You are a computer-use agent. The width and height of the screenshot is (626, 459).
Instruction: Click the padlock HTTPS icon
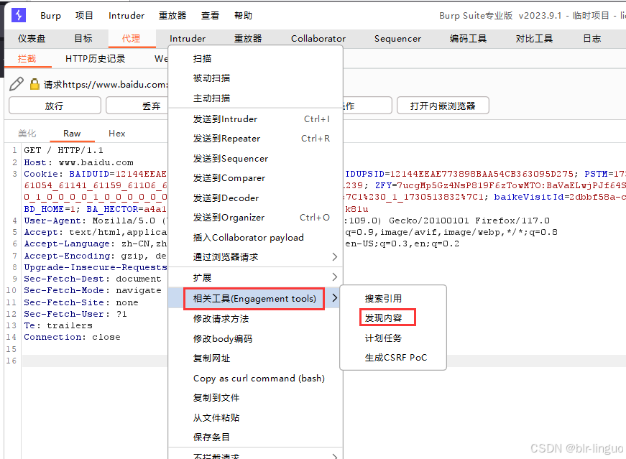coord(34,84)
